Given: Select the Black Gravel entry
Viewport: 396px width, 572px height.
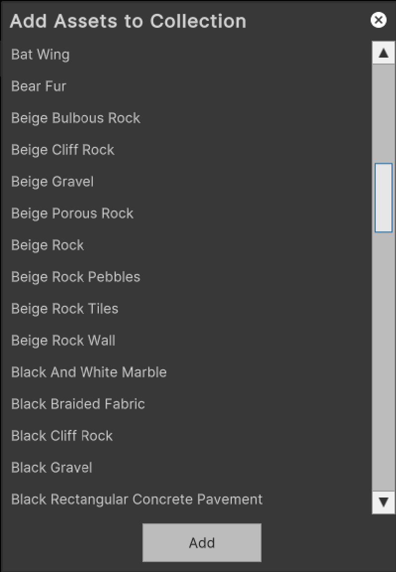Looking at the screenshot, I should tap(51, 468).
